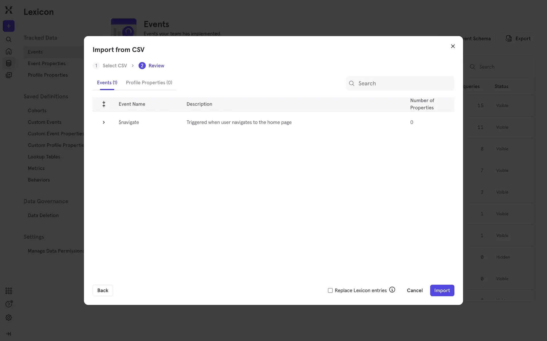This screenshot has width=547, height=341.
Task: Enable Replace Lexicon entries checkbox
Action: point(330,290)
